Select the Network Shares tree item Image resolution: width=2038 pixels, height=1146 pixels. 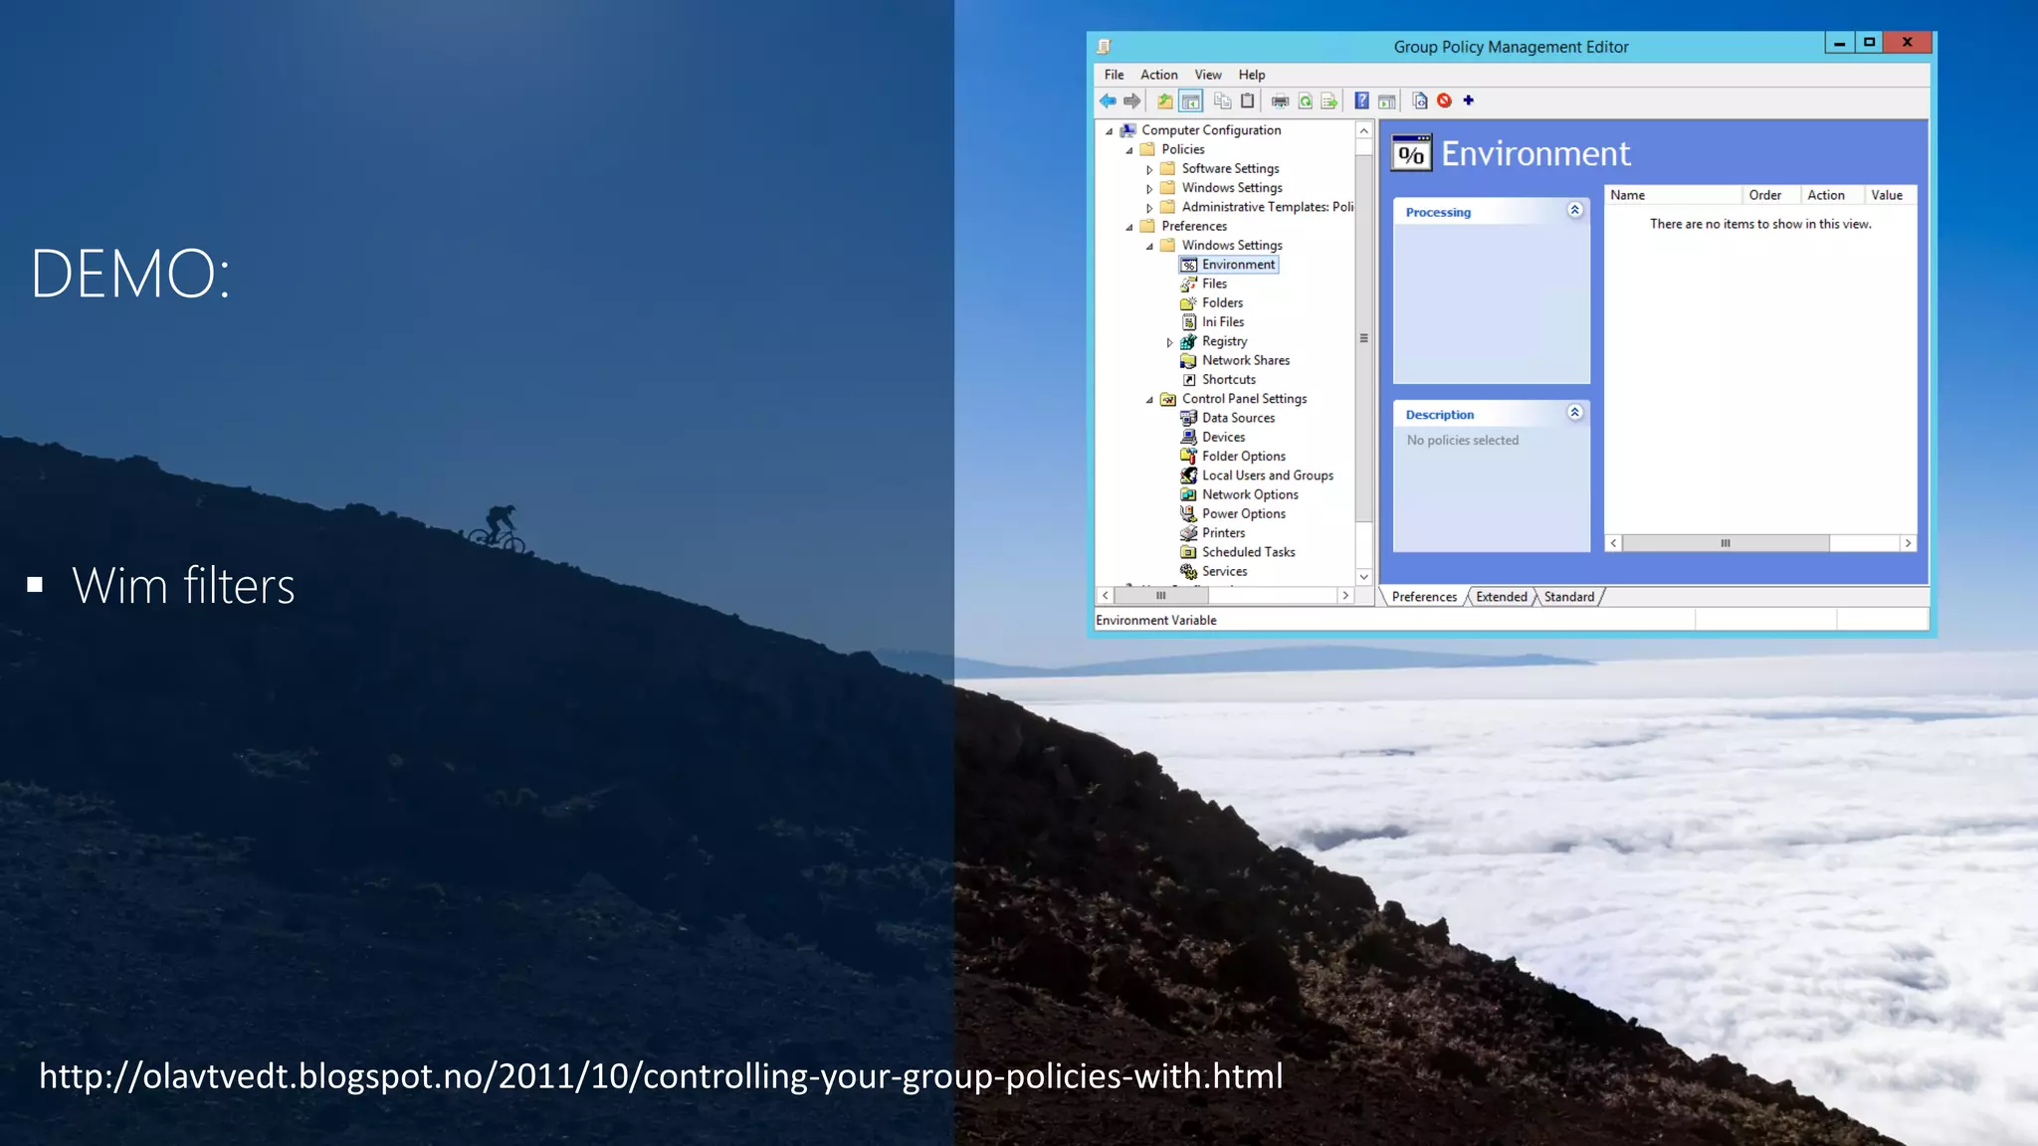1235,360
